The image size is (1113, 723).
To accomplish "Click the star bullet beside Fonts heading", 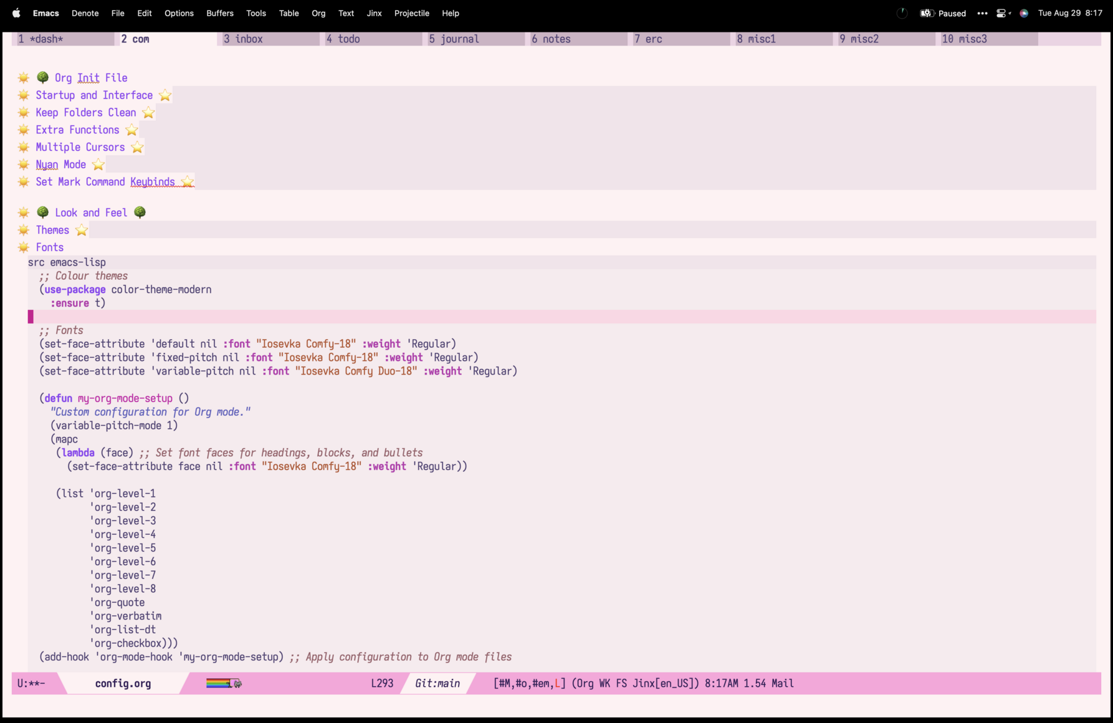I will (x=24, y=247).
